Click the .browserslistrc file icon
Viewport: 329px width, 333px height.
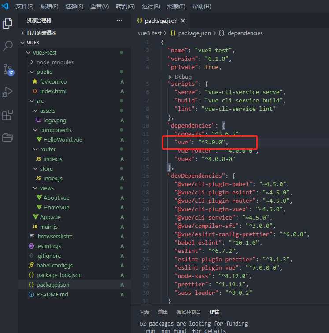32,236
